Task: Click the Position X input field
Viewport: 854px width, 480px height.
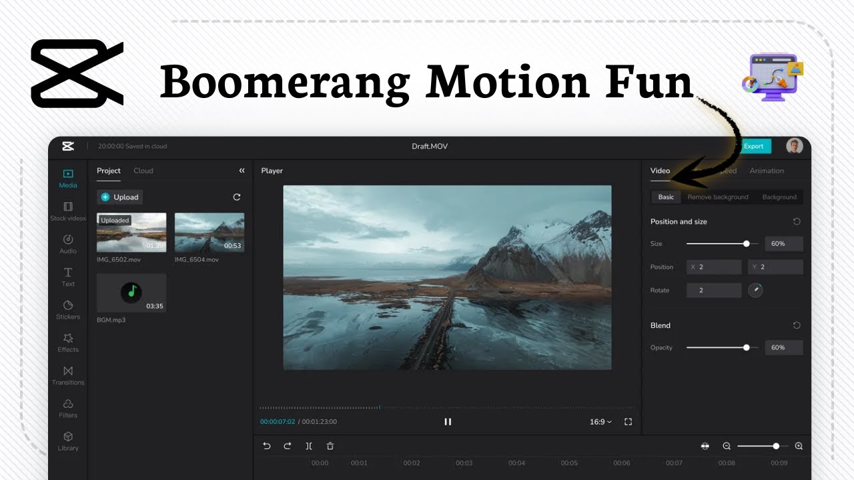Action: tap(714, 267)
